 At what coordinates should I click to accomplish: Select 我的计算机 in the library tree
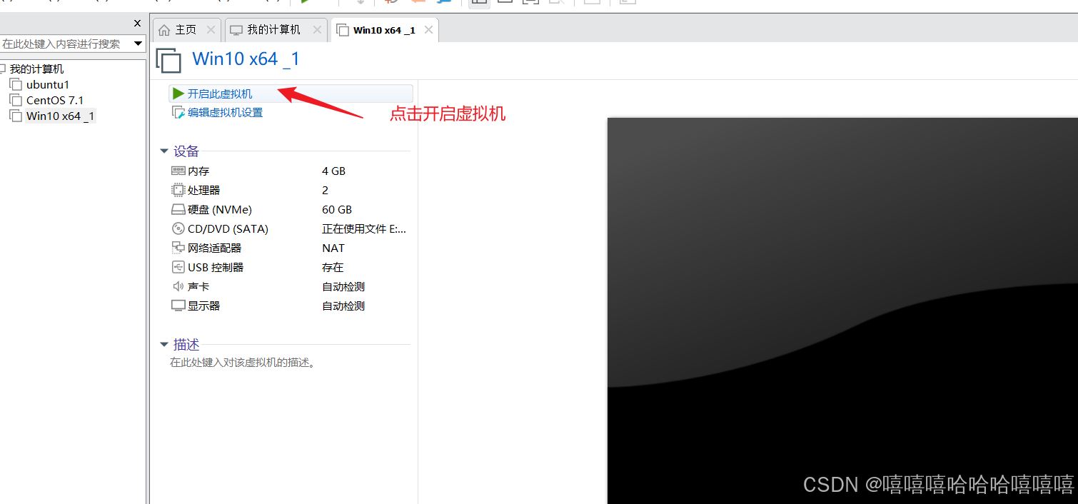(36, 69)
